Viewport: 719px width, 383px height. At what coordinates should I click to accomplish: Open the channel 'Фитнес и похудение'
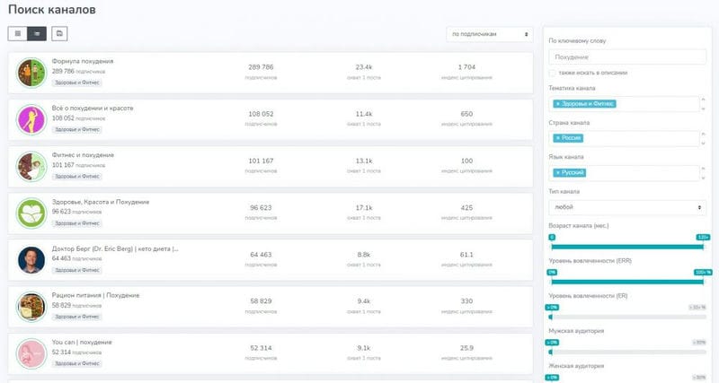point(83,155)
